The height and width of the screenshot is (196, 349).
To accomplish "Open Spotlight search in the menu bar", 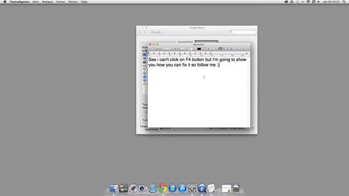I will click(344, 2).
